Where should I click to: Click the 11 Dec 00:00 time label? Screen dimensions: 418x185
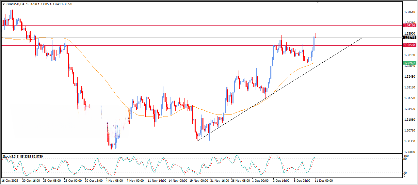click(324, 180)
